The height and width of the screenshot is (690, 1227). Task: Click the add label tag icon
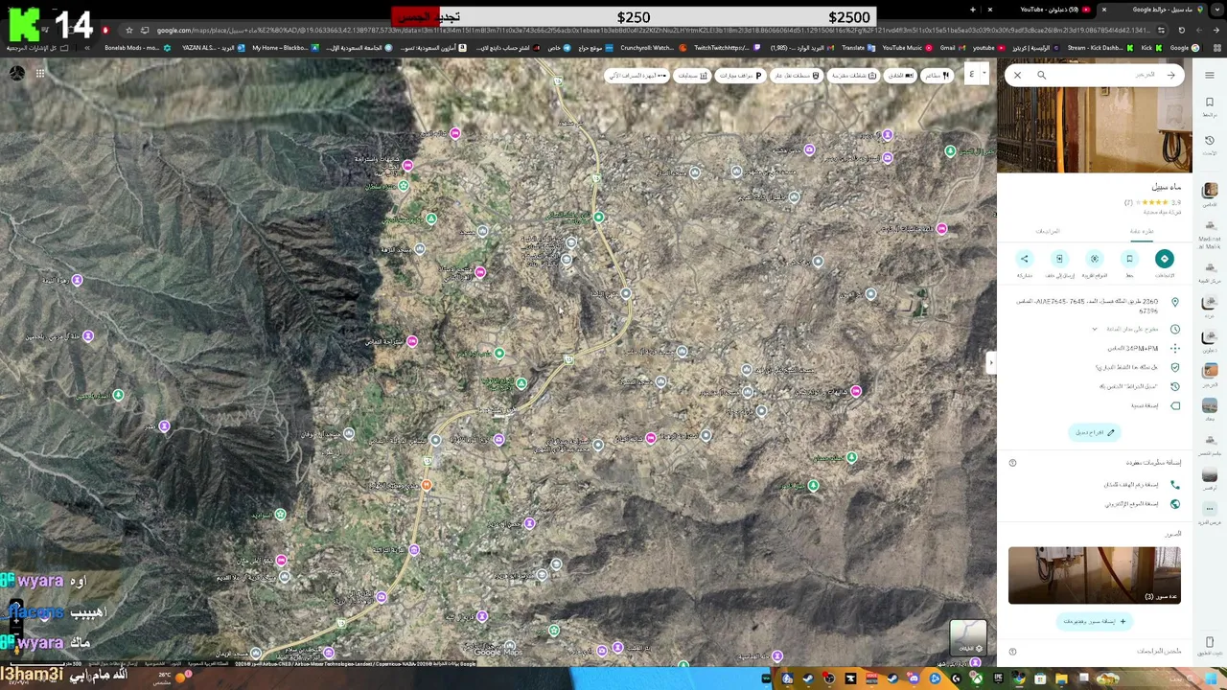[x=1175, y=405]
